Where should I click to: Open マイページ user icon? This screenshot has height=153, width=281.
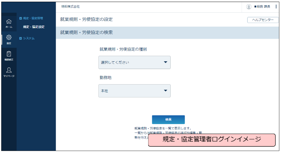click(9, 72)
